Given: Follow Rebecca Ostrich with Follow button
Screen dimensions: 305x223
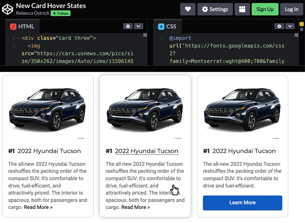Looking at the screenshot, I should point(61,13).
